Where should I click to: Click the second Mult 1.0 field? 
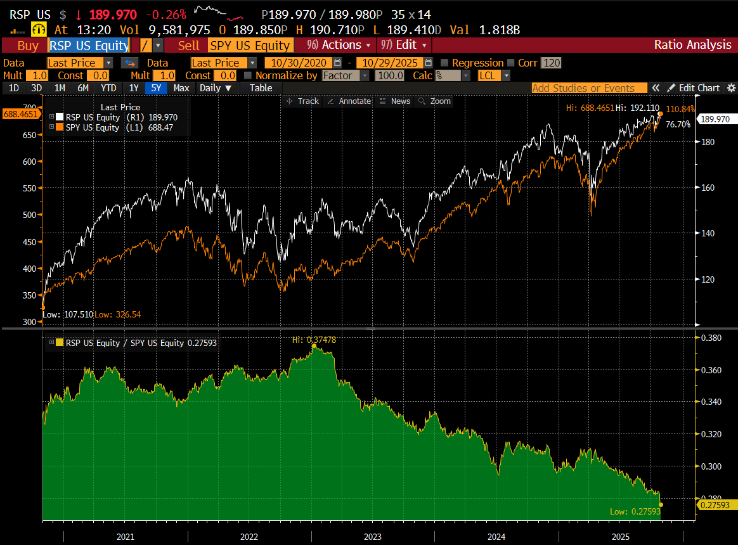click(x=165, y=75)
